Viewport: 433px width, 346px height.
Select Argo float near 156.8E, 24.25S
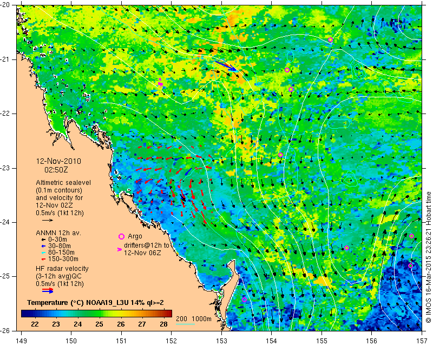click(411, 236)
